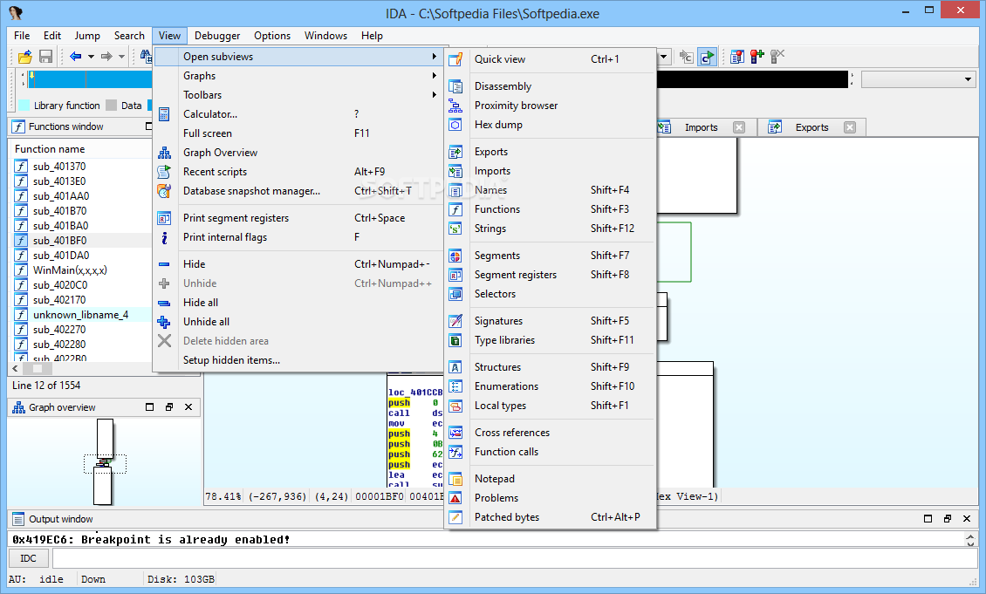The image size is (986, 594).
Task: Click the Jump back blue arrow
Action: 75,57
